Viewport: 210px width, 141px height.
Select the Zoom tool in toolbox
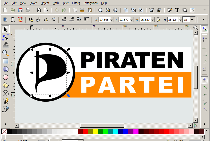coord(5,53)
